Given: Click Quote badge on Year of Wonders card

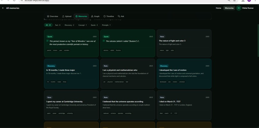Looking at the screenshot, I should click(x=50, y=37).
